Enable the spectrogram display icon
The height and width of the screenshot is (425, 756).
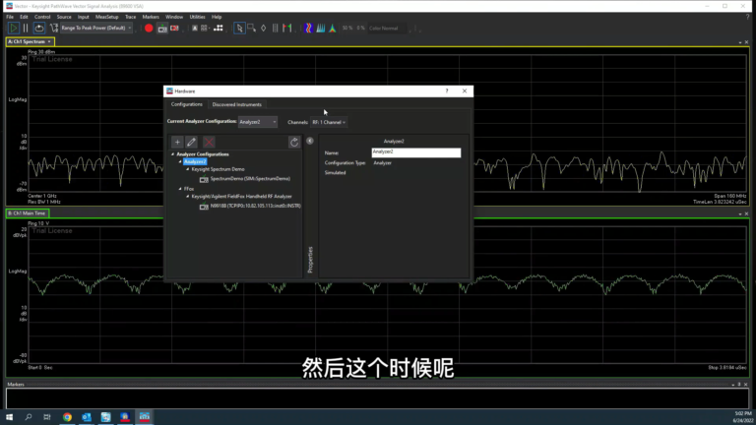pyautogui.click(x=308, y=28)
